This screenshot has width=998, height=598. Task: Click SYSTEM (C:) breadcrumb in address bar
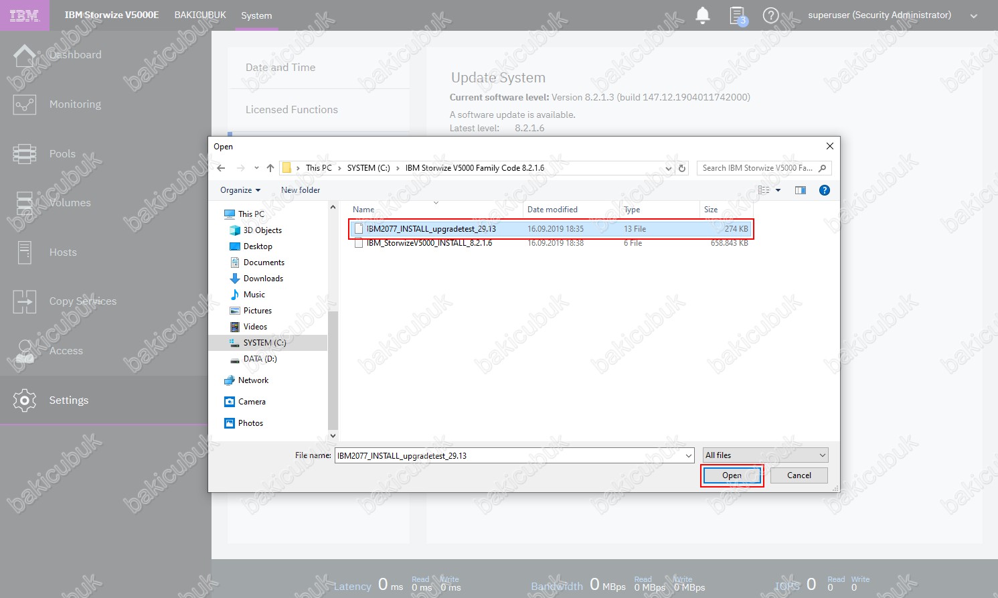coord(368,168)
